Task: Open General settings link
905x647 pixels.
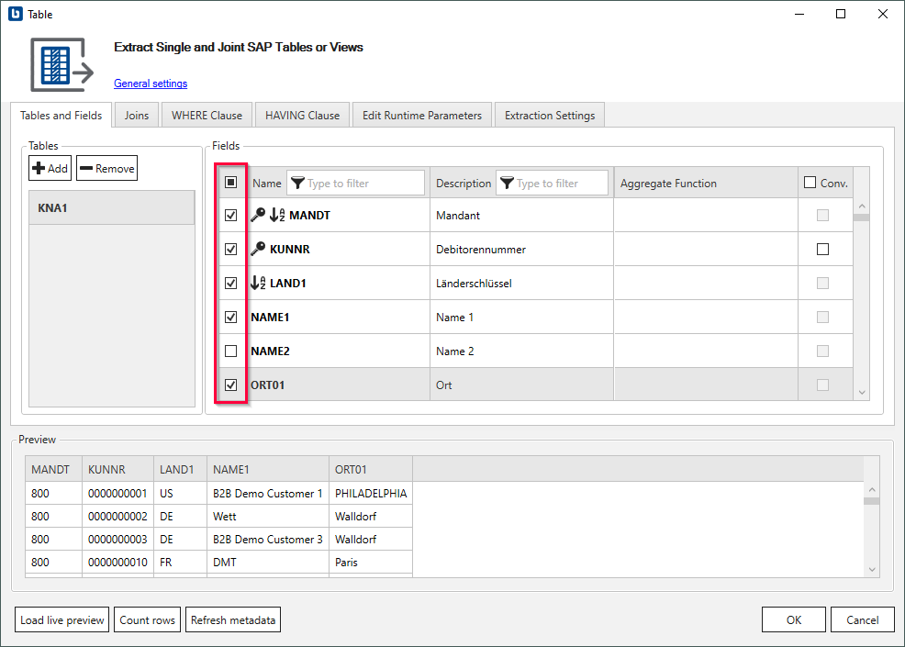Action: 151,84
